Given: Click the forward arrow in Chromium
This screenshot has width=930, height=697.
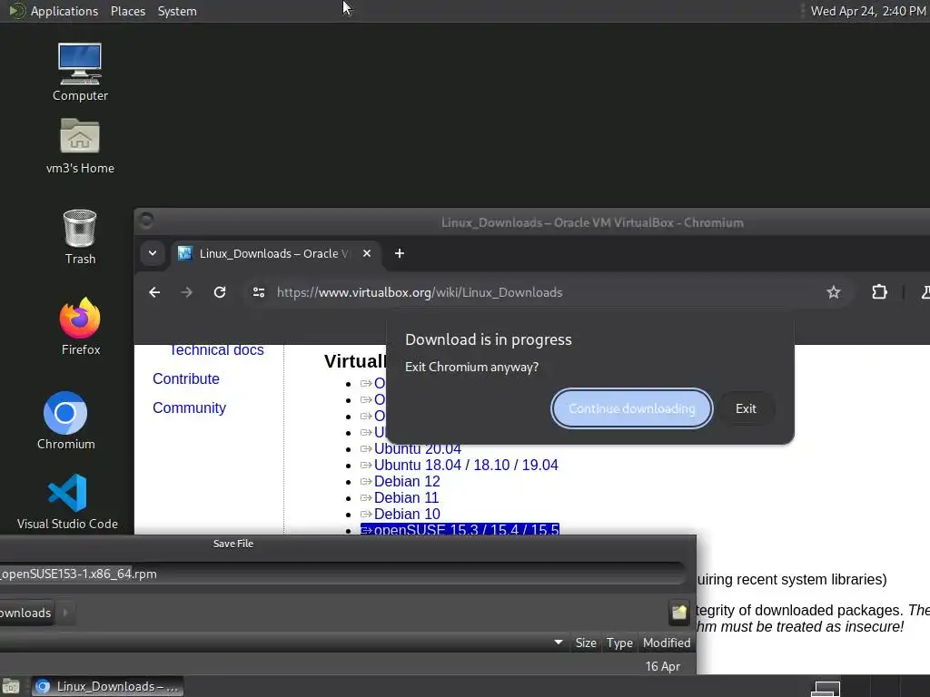Looking at the screenshot, I should 187,292.
